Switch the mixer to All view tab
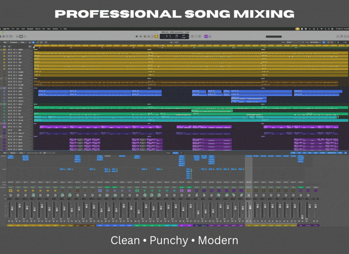This screenshot has height=254, width=349. pyautogui.click(x=181, y=153)
